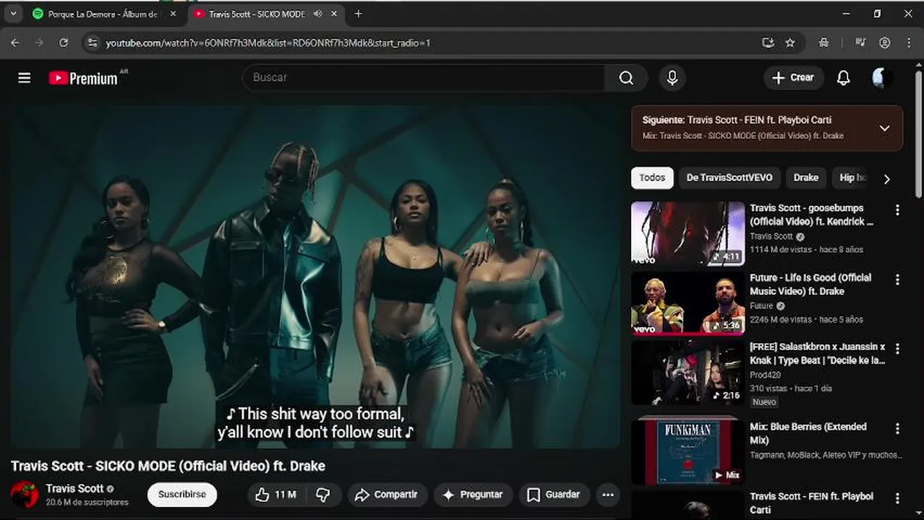Open the tab search dropdown arrow
The height and width of the screenshot is (520, 924).
13,14
